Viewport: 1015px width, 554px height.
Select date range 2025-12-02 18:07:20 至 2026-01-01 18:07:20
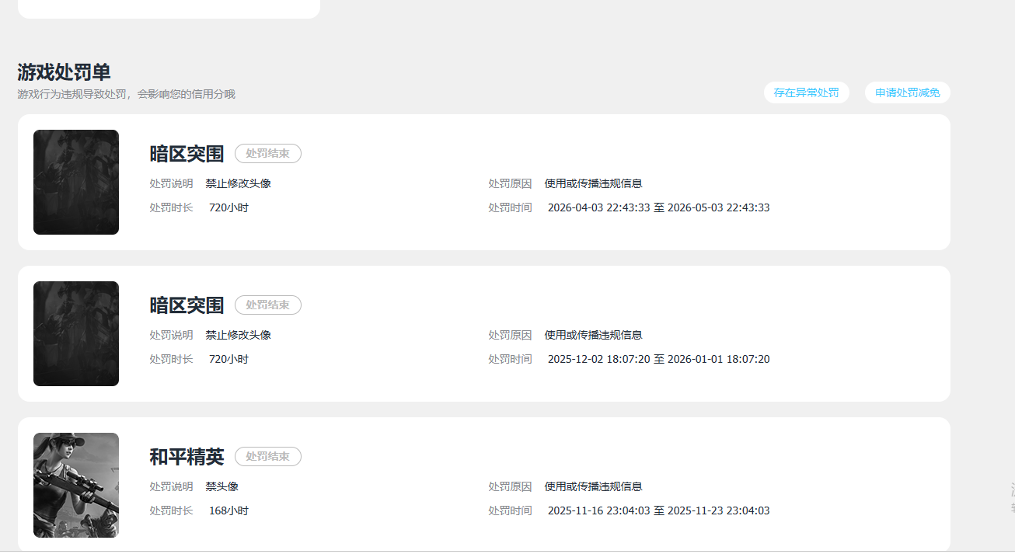[x=659, y=359]
